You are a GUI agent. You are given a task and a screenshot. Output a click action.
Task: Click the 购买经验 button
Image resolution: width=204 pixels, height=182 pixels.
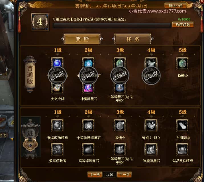point(183,24)
